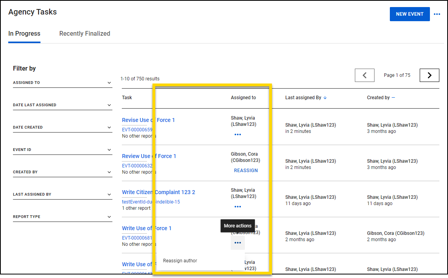Click the previous page arrow
This screenshot has height=278, width=448.
coord(364,75)
